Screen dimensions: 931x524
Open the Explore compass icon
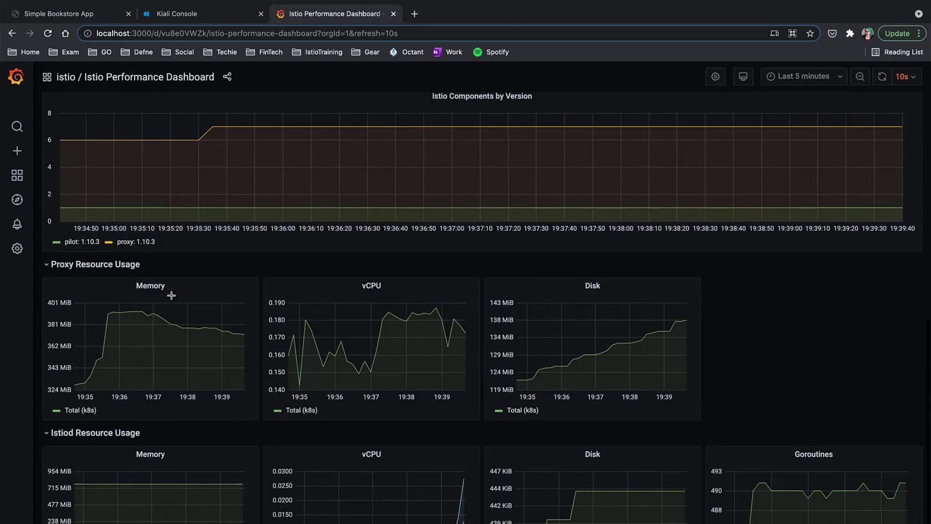pyautogui.click(x=17, y=200)
